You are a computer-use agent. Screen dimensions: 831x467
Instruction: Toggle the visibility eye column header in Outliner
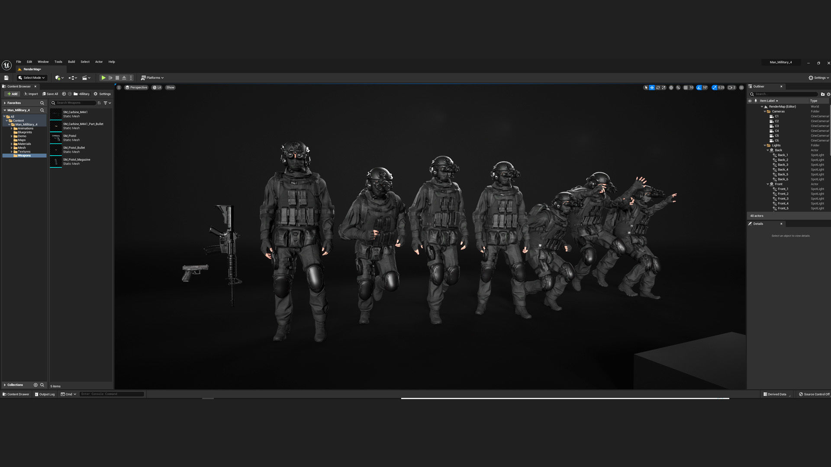[750, 101]
